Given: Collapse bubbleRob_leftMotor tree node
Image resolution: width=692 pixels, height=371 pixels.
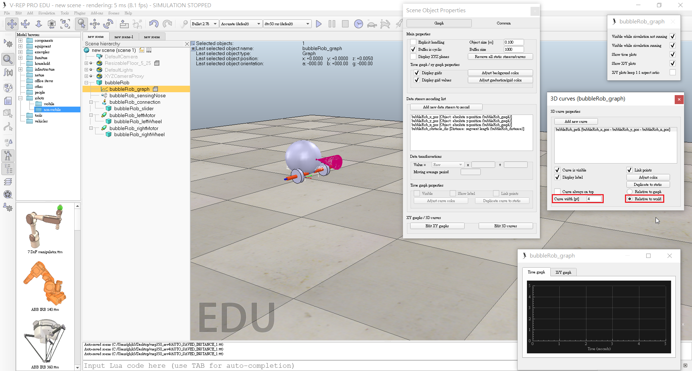Looking at the screenshot, I should point(91,115).
